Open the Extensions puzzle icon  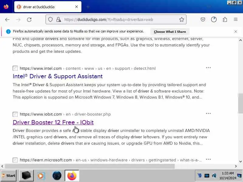(x=225, y=19)
